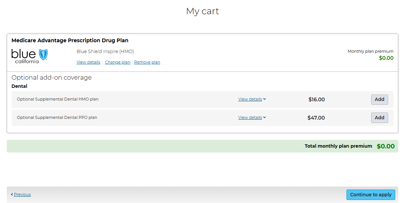This screenshot has height=203, width=402.
Task: Go back using the Previous link
Action: tap(22, 194)
